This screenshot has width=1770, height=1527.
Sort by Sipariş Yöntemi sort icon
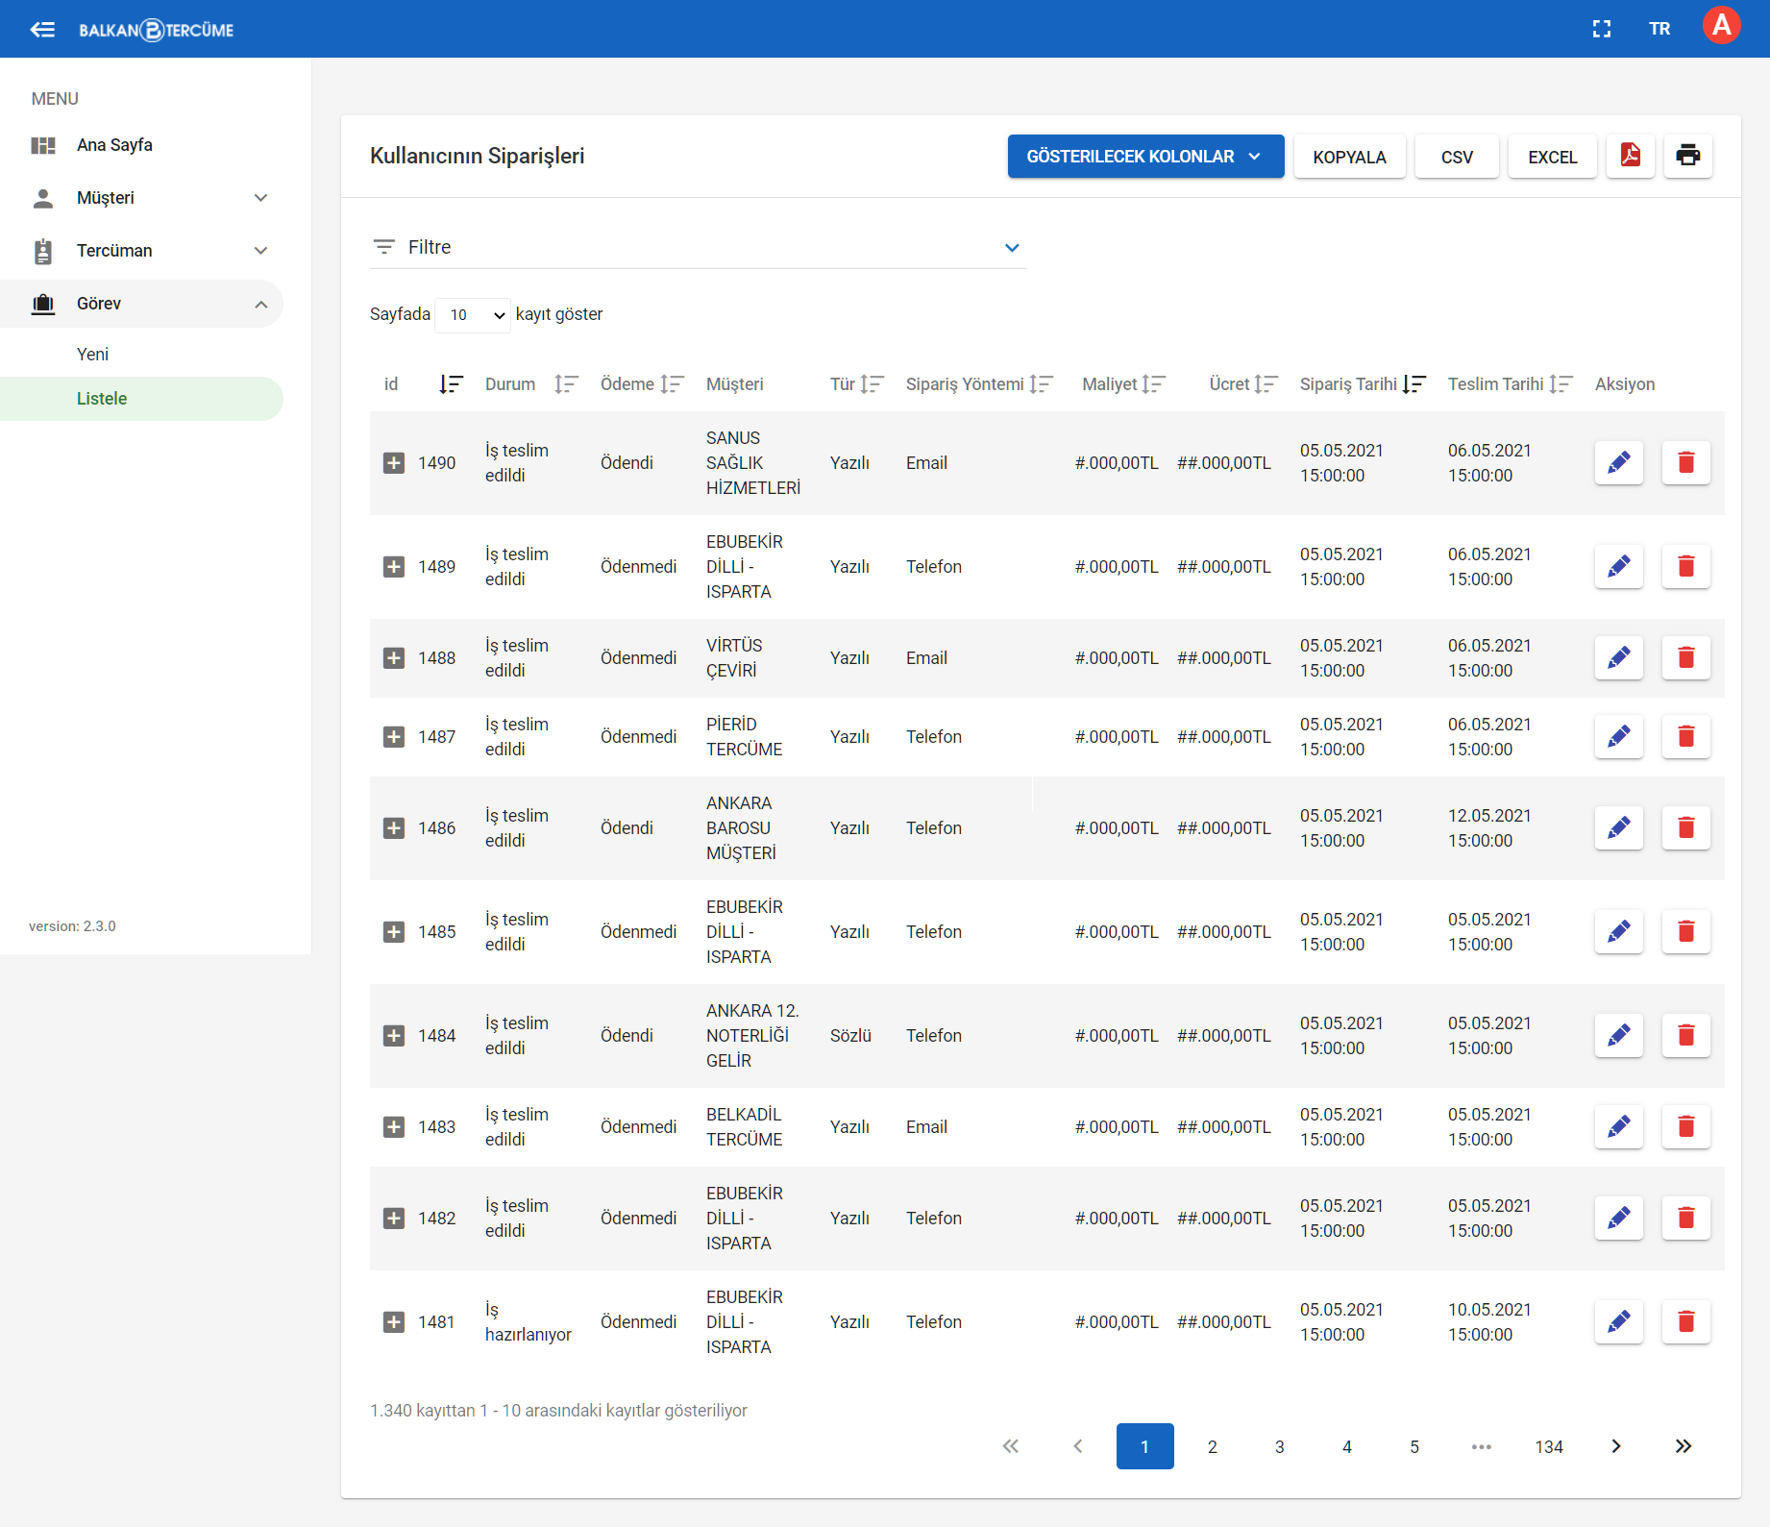tap(1041, 384)
